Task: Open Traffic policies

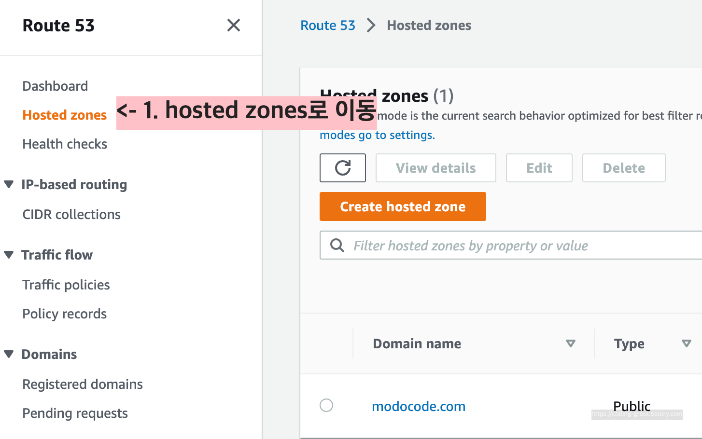Action: point(66,285)
